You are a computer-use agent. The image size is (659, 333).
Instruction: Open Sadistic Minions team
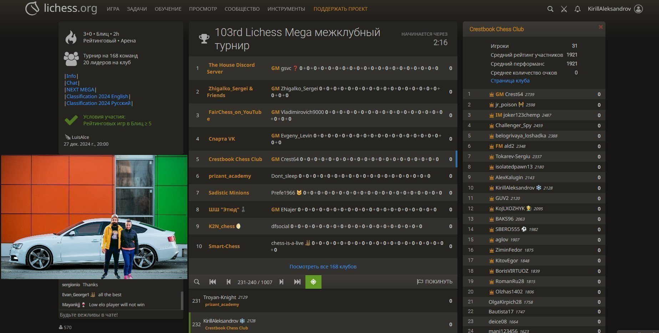(229, 193)
